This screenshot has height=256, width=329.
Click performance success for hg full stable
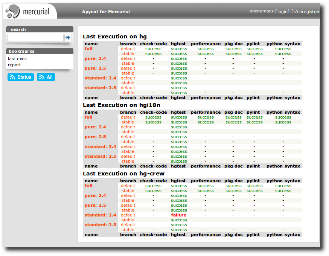pyautogui.click(x=206, y=54)
